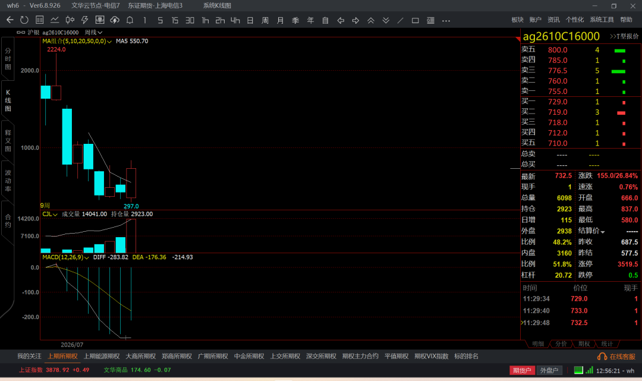642x381 pixels.
Task: Select custom 自 period
Action: [326, 20]
